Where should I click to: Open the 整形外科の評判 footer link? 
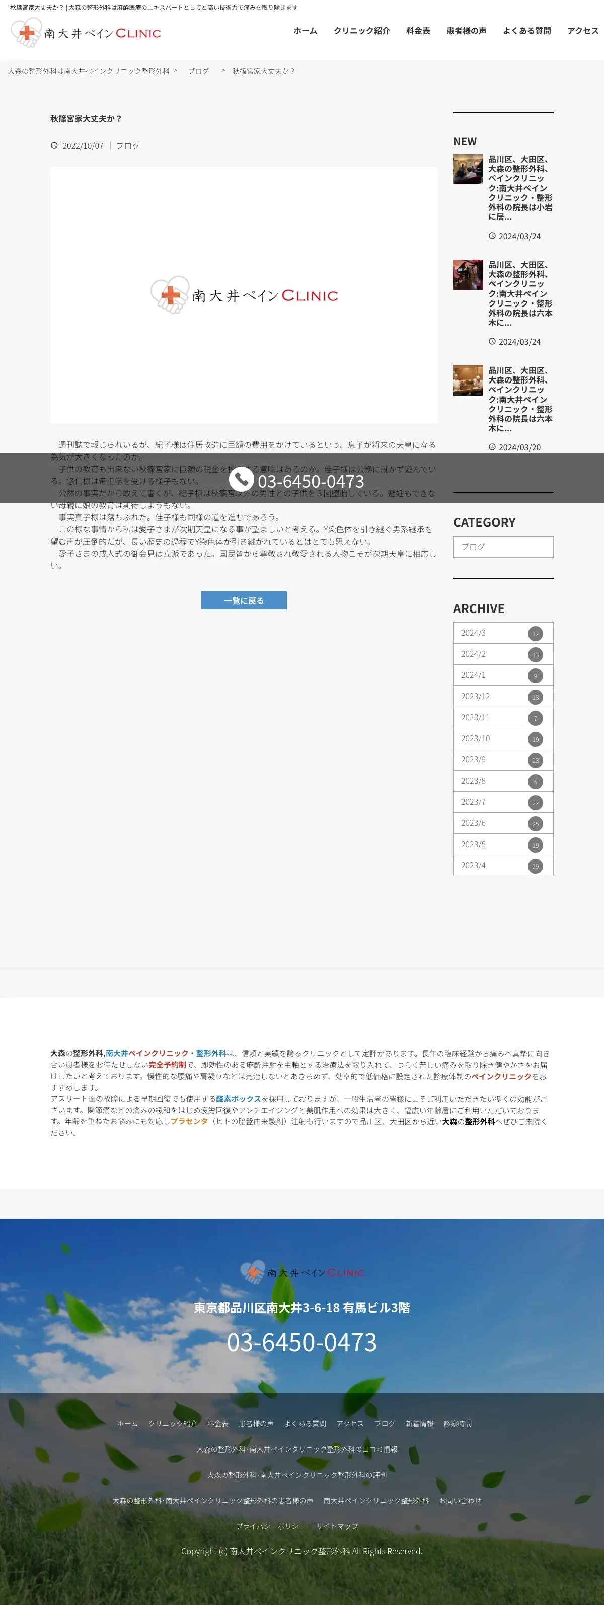[x=296, y=1475]
